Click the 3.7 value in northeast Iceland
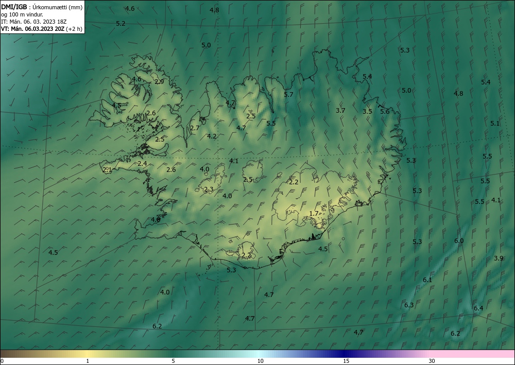 (340, 111)
